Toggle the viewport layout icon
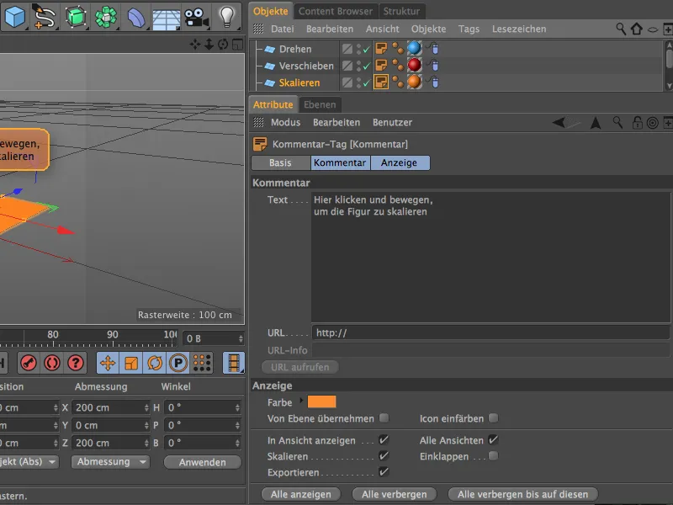673x505 pixels. [237, 45]
